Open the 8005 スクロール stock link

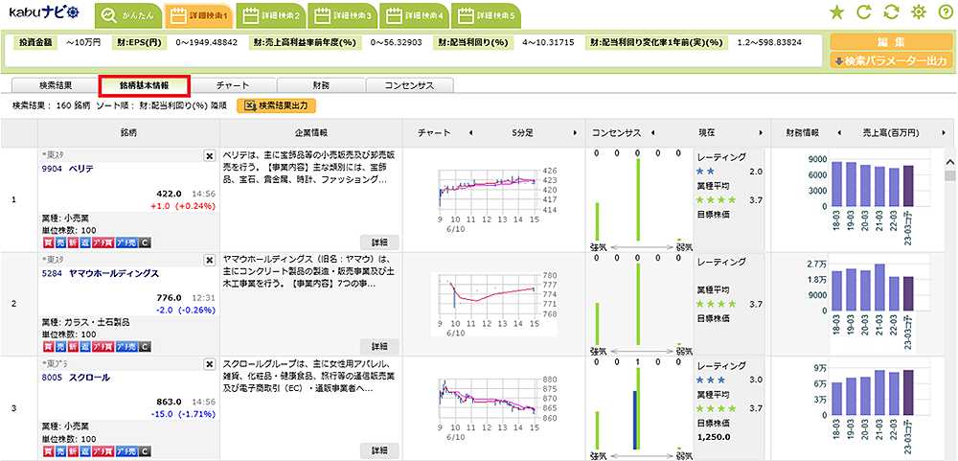[x=76, y=378]
